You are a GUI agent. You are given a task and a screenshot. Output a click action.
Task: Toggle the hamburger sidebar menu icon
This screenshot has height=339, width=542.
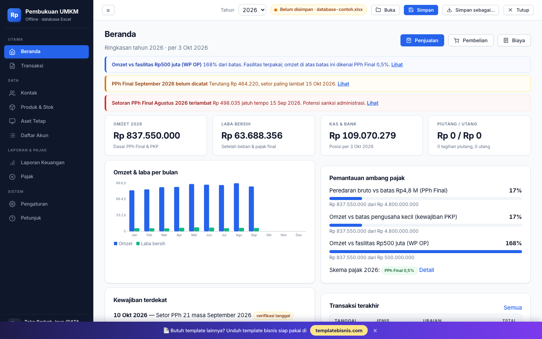108,10
